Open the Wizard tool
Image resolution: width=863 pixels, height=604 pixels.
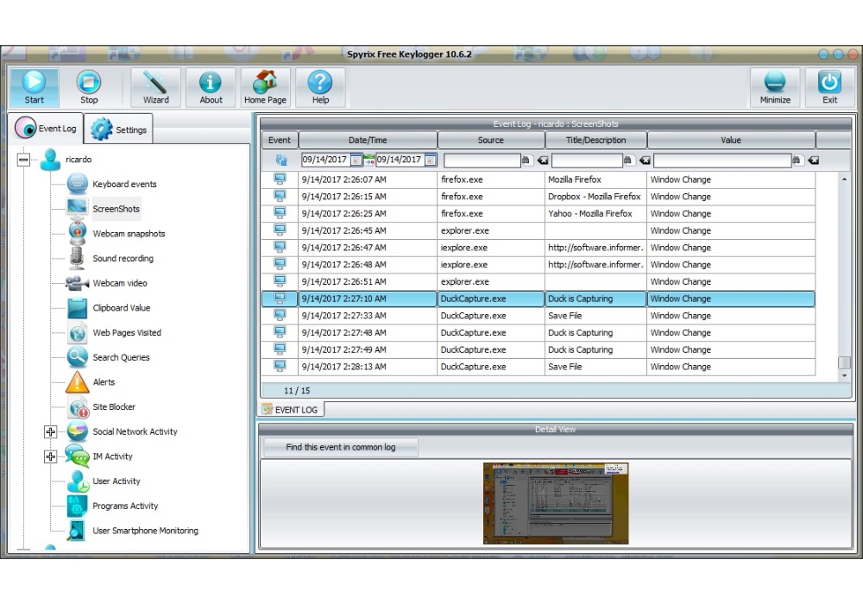pos(155,87)
